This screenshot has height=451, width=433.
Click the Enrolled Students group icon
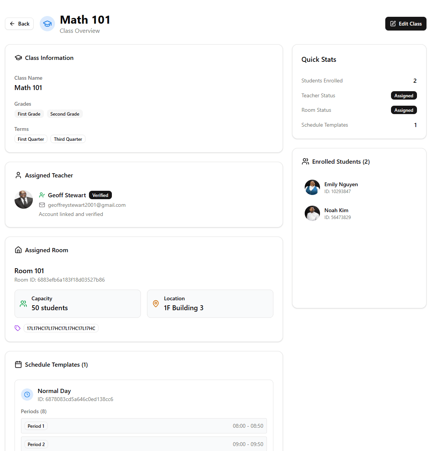[305, 162]
